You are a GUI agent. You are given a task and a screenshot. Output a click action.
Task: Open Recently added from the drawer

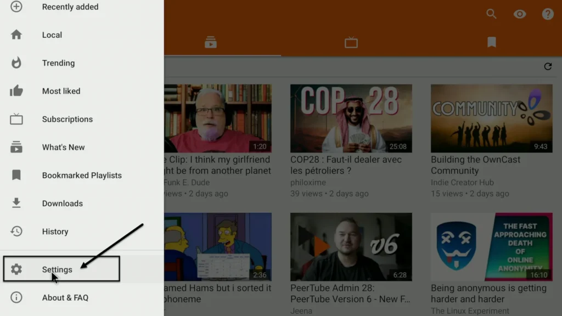coord(82,7)
